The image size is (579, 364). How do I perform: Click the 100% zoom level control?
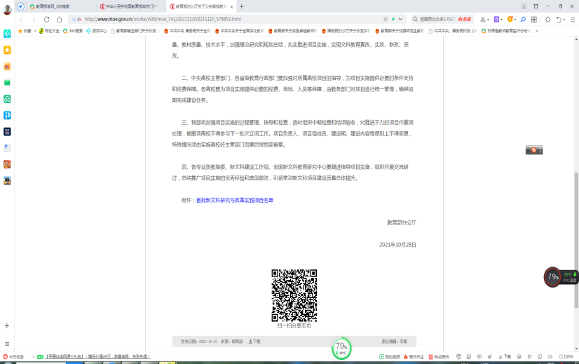pyautogui.click(x=568, y=357)
